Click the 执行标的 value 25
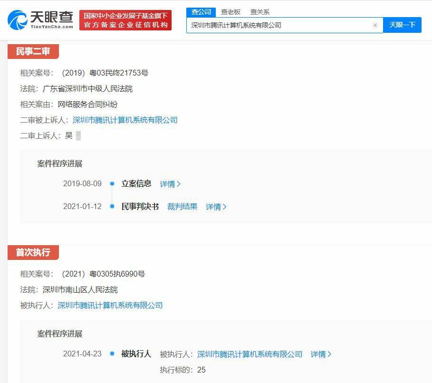The height and width of the screenshot is (383, 432). [x=202, y=370]
